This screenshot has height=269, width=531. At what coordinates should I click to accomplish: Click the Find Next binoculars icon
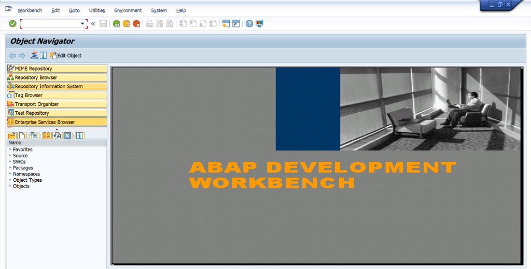[170, 24]
